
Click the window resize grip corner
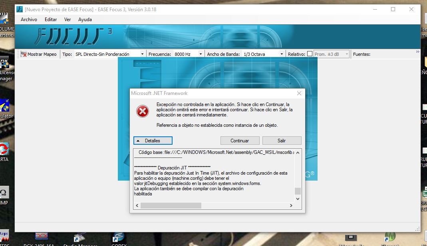(x=417, y=229)
